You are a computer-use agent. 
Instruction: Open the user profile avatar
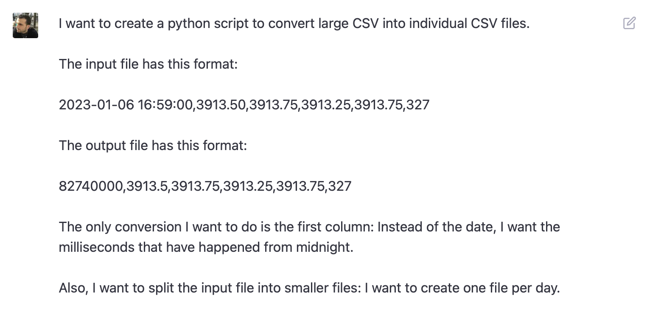(25, 25)
